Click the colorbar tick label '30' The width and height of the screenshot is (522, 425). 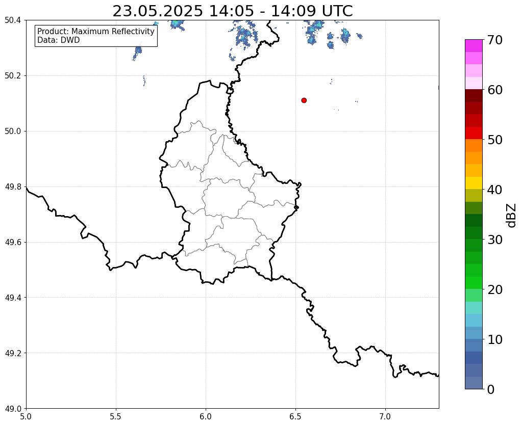coord(494,240)
